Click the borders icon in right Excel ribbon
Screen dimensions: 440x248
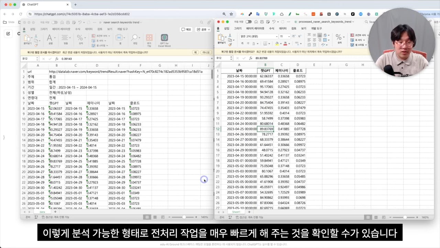point(265,44)
